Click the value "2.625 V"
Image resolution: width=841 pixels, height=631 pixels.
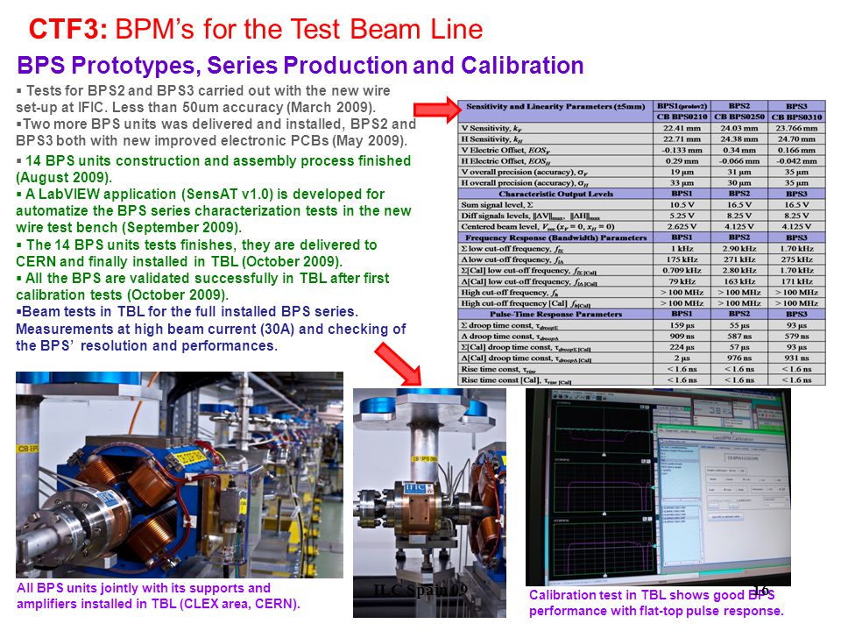[x=682, y=226]
